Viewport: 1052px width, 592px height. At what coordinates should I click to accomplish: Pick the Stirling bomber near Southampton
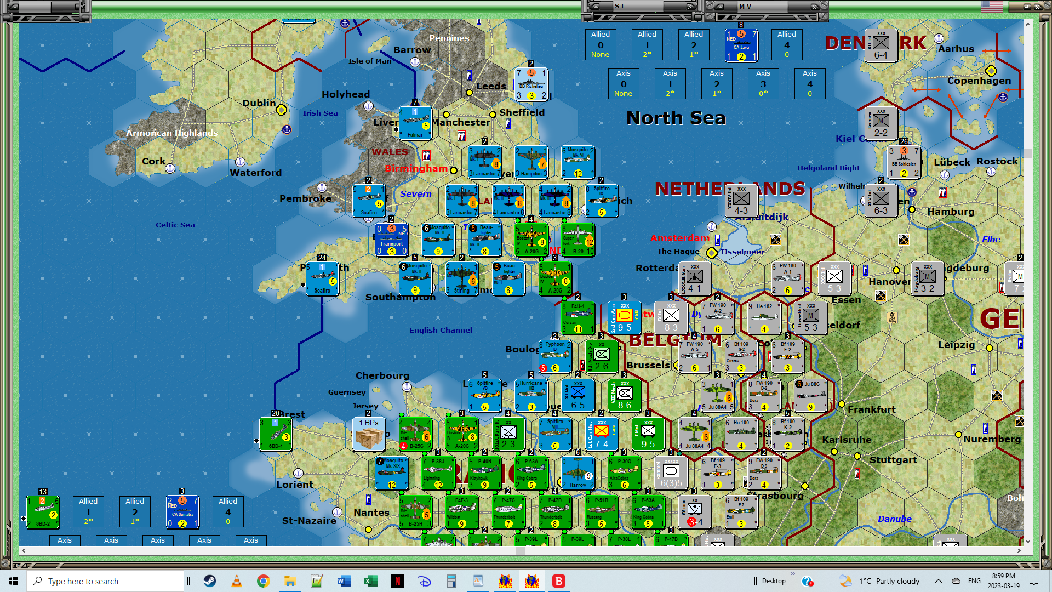coord(461,278)
